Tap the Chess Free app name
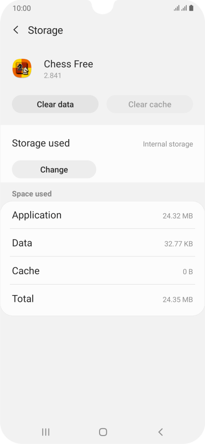Screen dimensions: 205x444 (x=68, y=64)
